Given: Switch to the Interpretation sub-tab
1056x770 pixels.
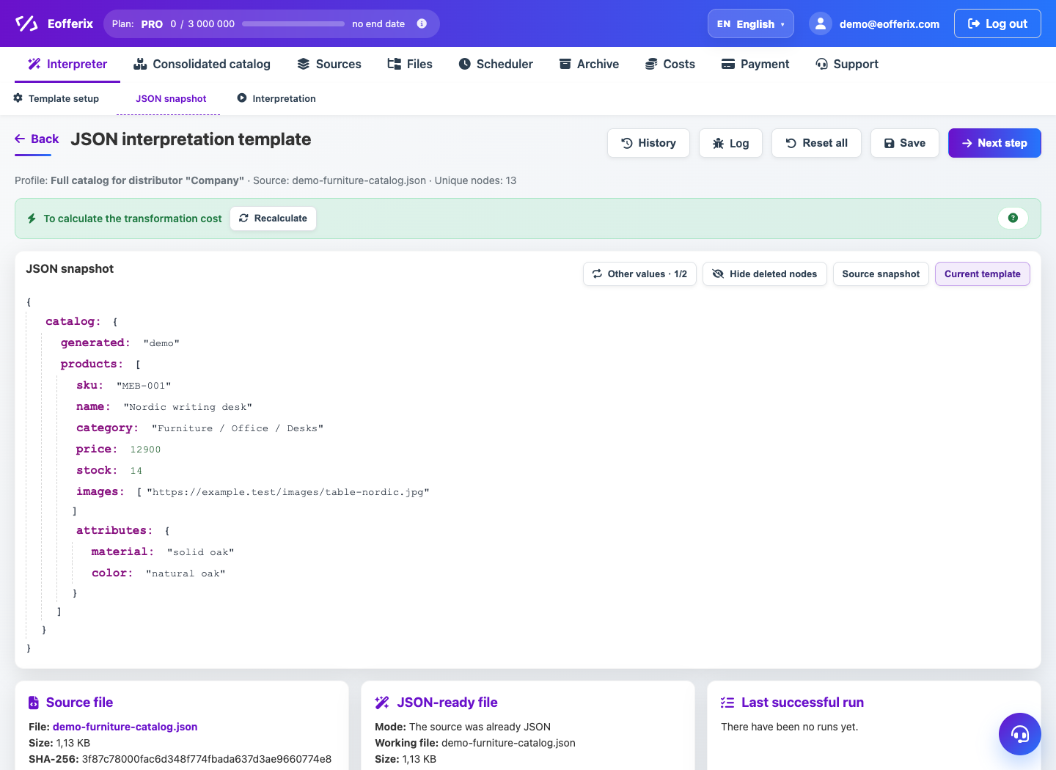Looking at the screenshot, I should [276, 98].
